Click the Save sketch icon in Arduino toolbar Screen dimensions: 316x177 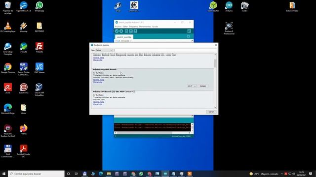tap(135, 31)
